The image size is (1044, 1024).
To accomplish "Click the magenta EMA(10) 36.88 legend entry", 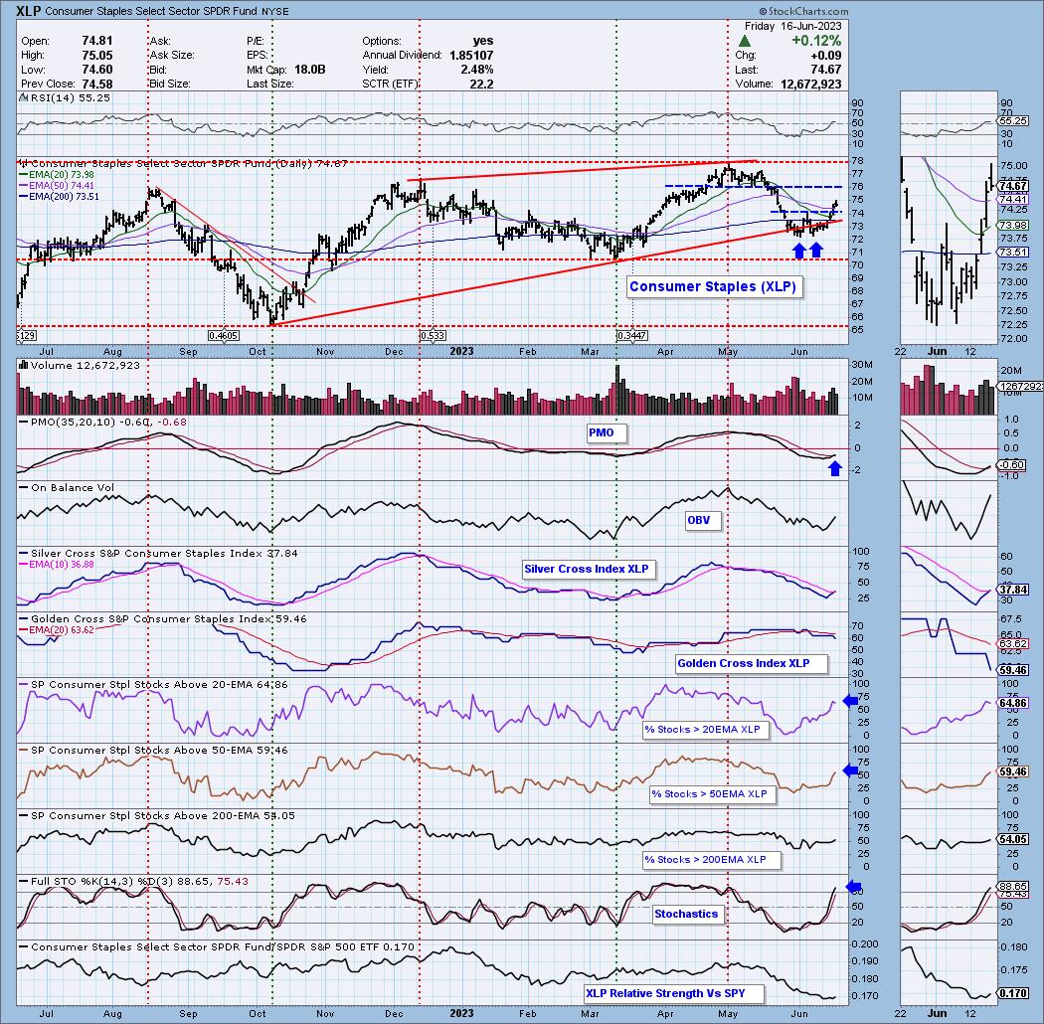I will (56, 564).
